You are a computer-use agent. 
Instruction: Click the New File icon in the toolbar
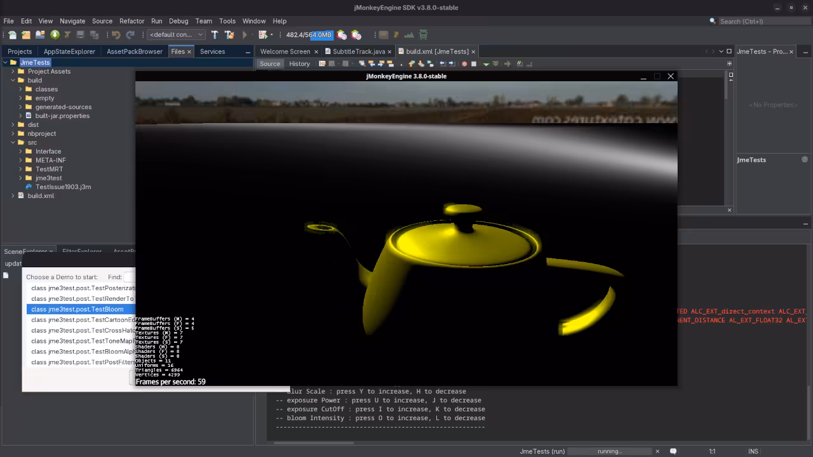point(12,35)
